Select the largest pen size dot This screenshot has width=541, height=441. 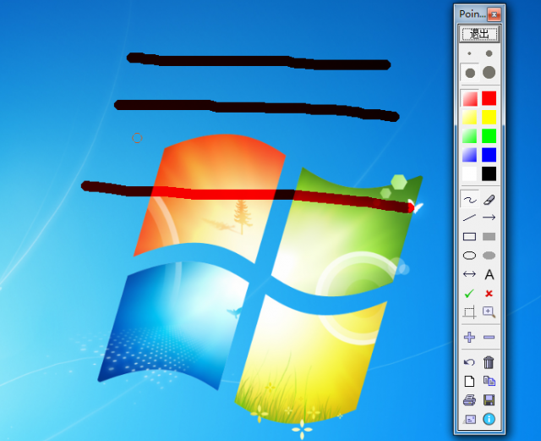pyautogui.click(x=489, y=73)
